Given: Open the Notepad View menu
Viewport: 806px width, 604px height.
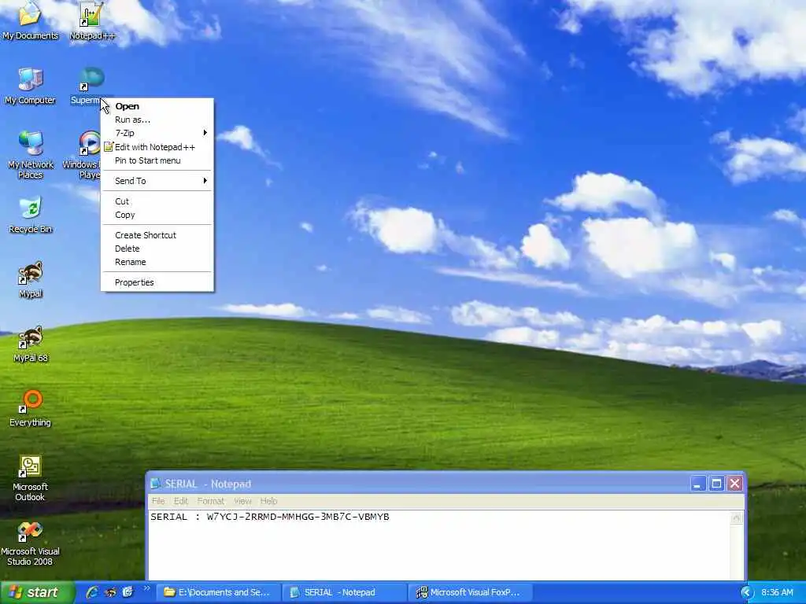Looking at the screenshot, I should (x=242, y=501).
